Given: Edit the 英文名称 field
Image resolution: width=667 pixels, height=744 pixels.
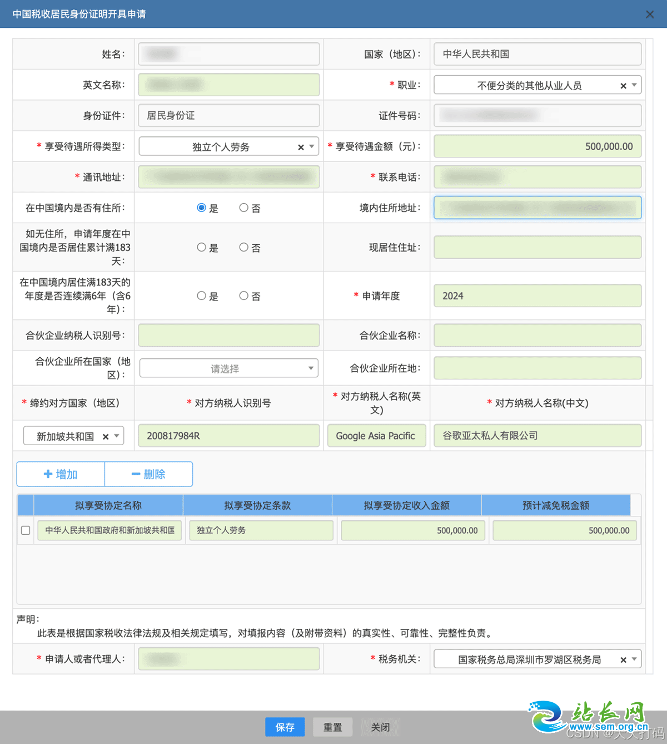Looking at the screenshot, I should (229, 85).
